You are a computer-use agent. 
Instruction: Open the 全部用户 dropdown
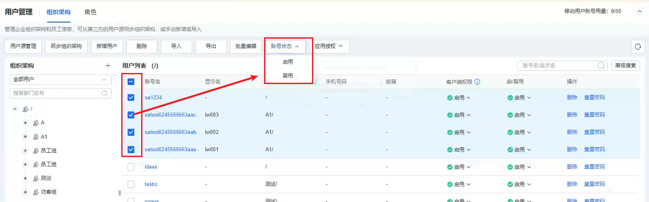[60, 79]
